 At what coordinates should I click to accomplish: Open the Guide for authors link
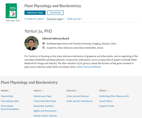(35, 19)
